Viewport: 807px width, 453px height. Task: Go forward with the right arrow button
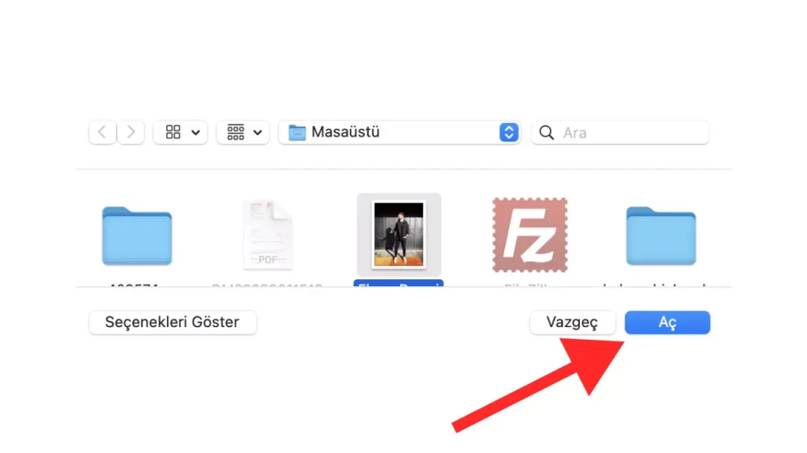(131, 132)
